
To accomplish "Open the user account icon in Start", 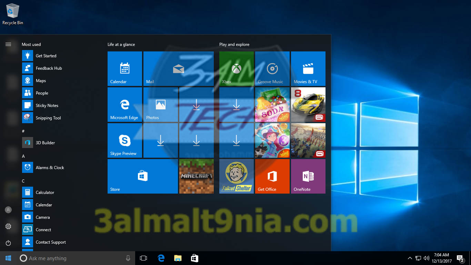I will coord(8,210).
